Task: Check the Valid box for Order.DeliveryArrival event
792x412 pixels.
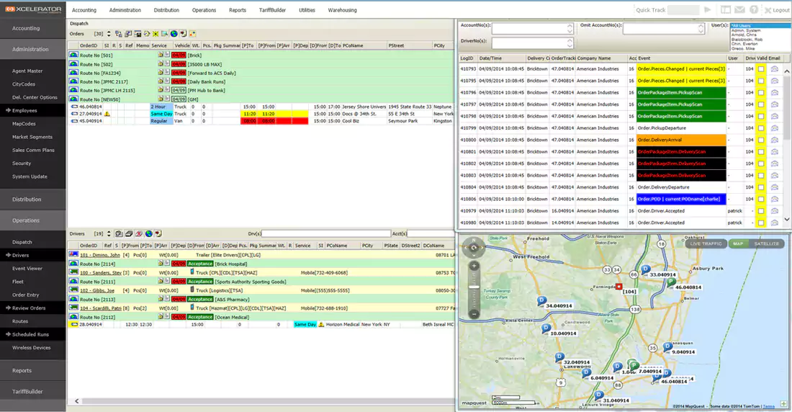Action: [x=761, y=140]
